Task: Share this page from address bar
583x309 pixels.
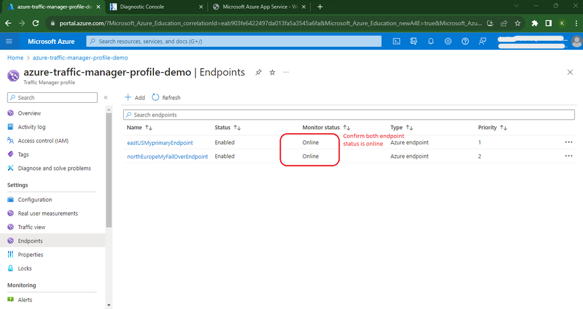Action: 504,23
